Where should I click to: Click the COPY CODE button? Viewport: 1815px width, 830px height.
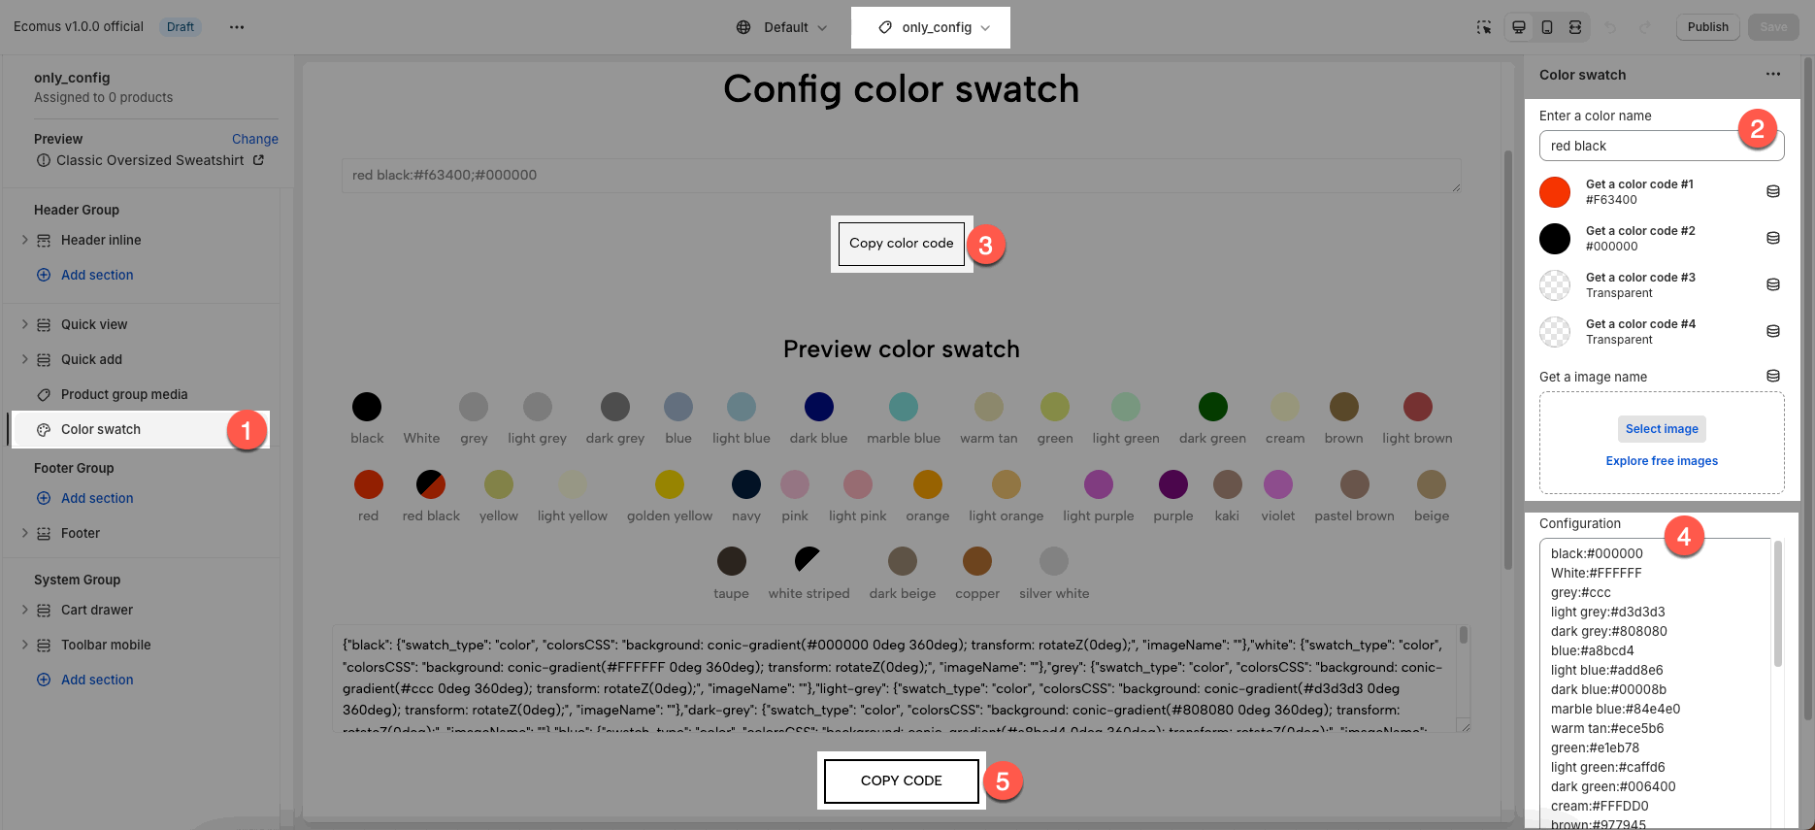902,780
